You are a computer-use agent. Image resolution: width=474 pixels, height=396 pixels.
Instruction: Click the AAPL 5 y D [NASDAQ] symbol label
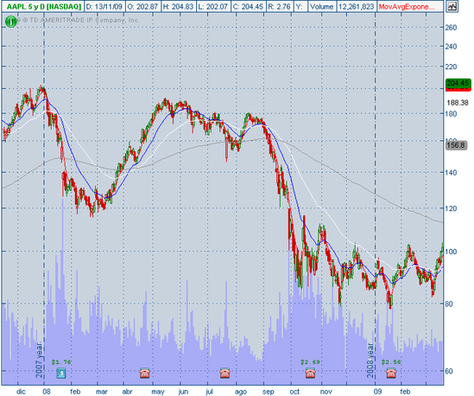pos(43,7)
